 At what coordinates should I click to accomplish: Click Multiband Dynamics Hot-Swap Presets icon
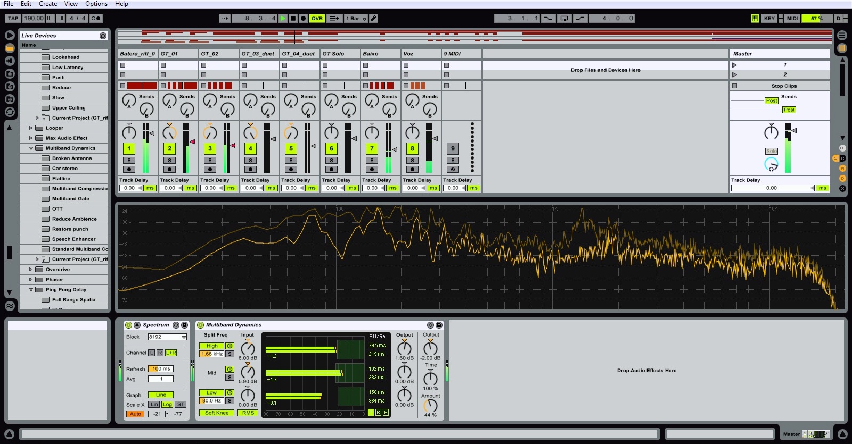tap(430, 325)
